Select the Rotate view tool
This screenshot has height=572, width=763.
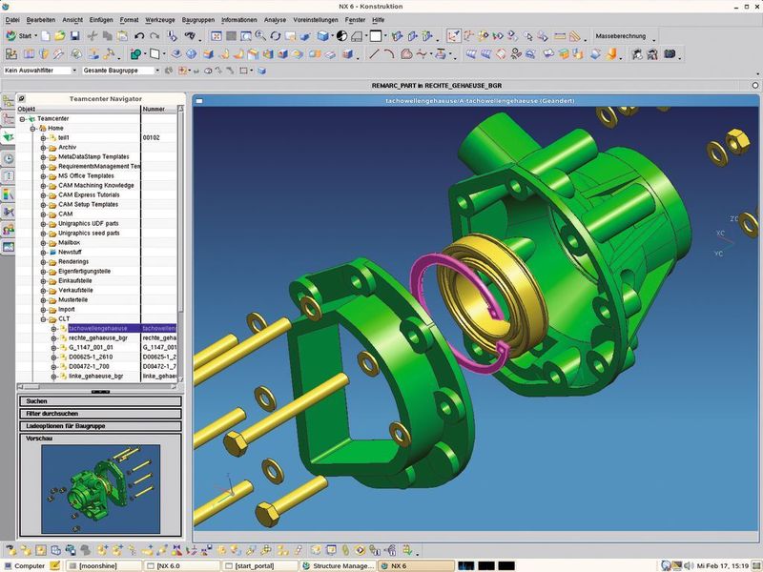click(276, 36)
